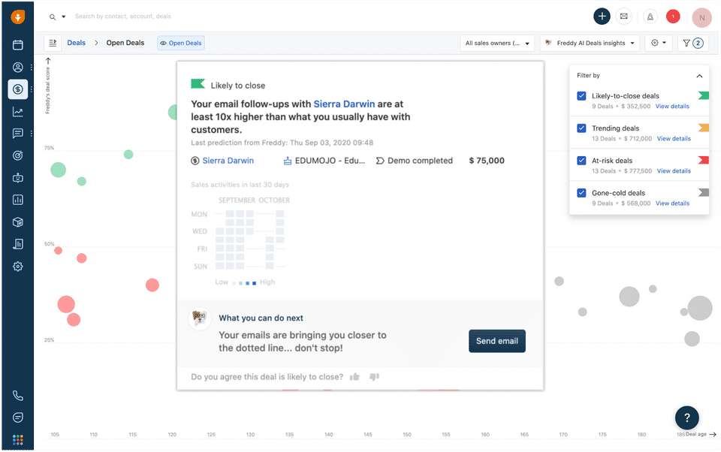Open the products cube icon in sidebar

[x=17, y=222]
